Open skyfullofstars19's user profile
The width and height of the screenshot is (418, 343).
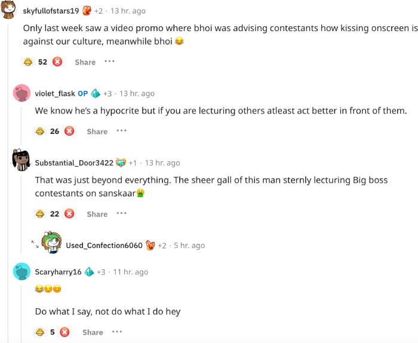point(51,11)
